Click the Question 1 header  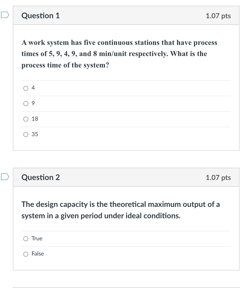coord(40,16)
